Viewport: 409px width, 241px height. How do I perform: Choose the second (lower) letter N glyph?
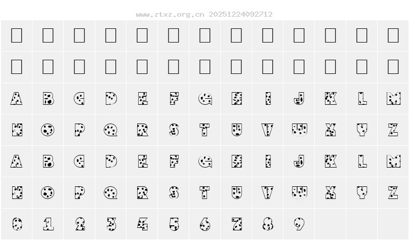tap(17, 192)
